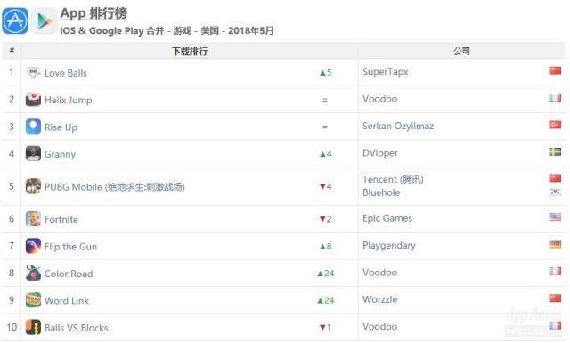Open the Tencent (腾讯) company link
Viewport: 570px width, 343px height.
point(393,179)
